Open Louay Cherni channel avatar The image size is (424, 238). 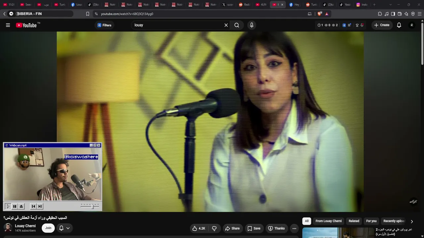click(x=8, y=228)
